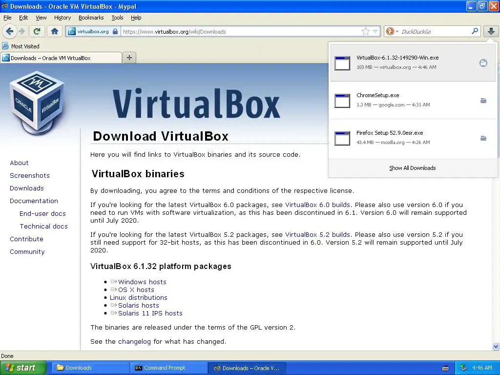The width and height of the screenshot is (500, 375).
Task: Click the VirtualBox-6.1.32-149290-Win.exe file icon
Action: (x=342, y=63)
